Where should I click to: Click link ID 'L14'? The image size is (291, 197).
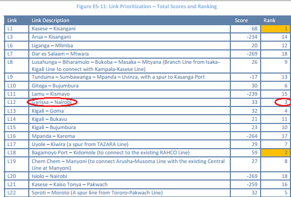click(11, 119)
